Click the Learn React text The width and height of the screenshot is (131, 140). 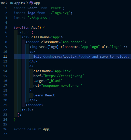coord(44,95)
